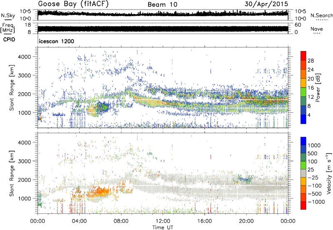Click the 60 Nave tick label
333x230 pixels.
[x=298, y=25]
